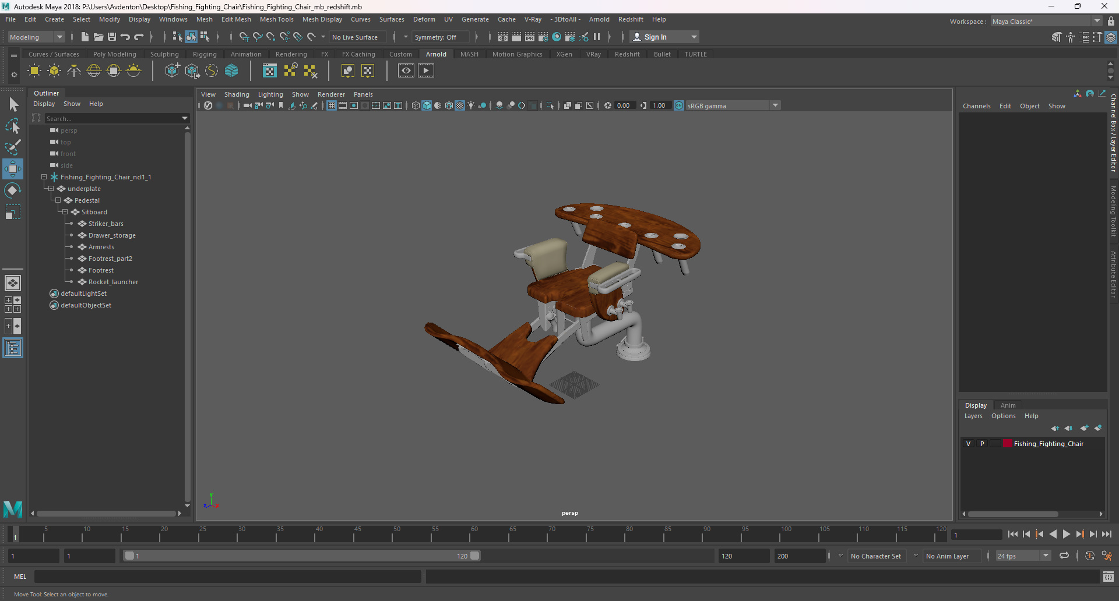Open sRGB gamma view transform dropdown
Screen dimensions: 1119x601
[733, 105]
